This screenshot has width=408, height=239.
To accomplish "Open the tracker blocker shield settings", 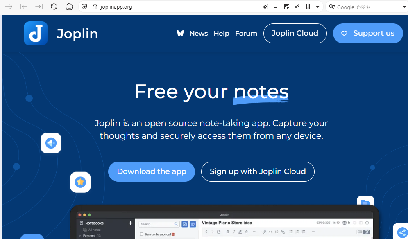I will click(x=84, y=7).
